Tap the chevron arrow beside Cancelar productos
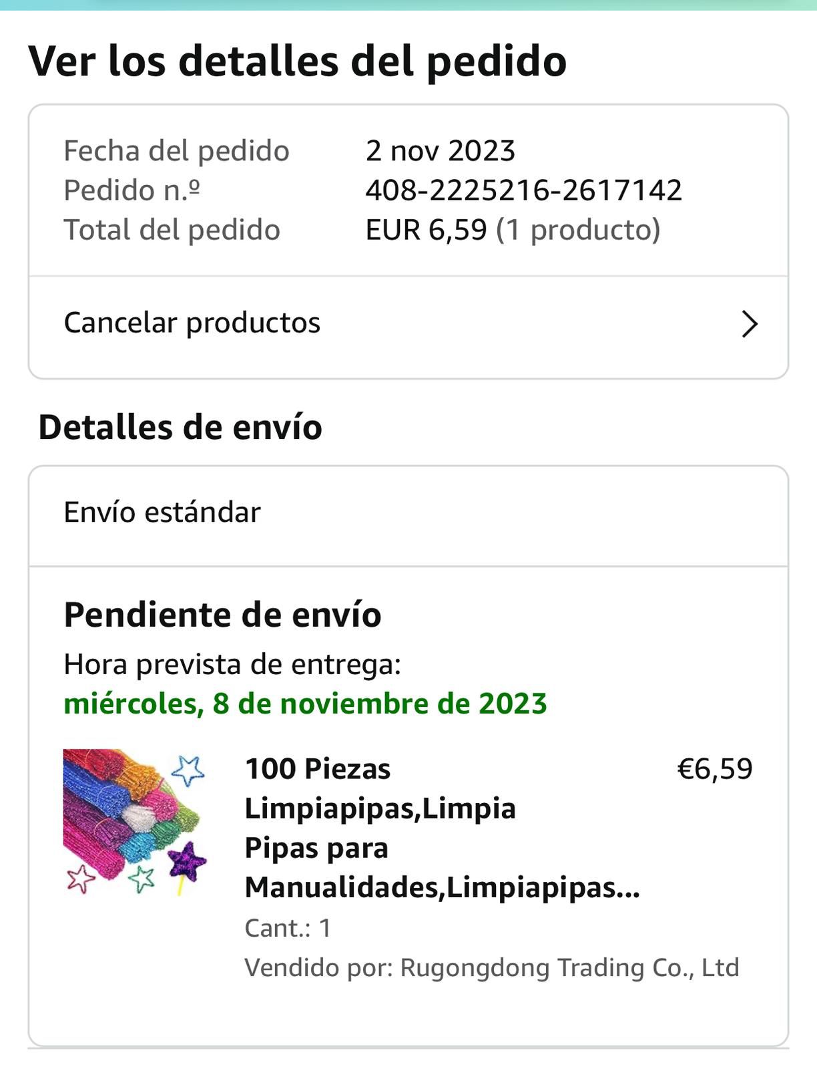The image size is (817, 1069). [750, 324]
